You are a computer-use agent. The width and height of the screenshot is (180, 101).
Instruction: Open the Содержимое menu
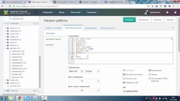click(49, 12)
